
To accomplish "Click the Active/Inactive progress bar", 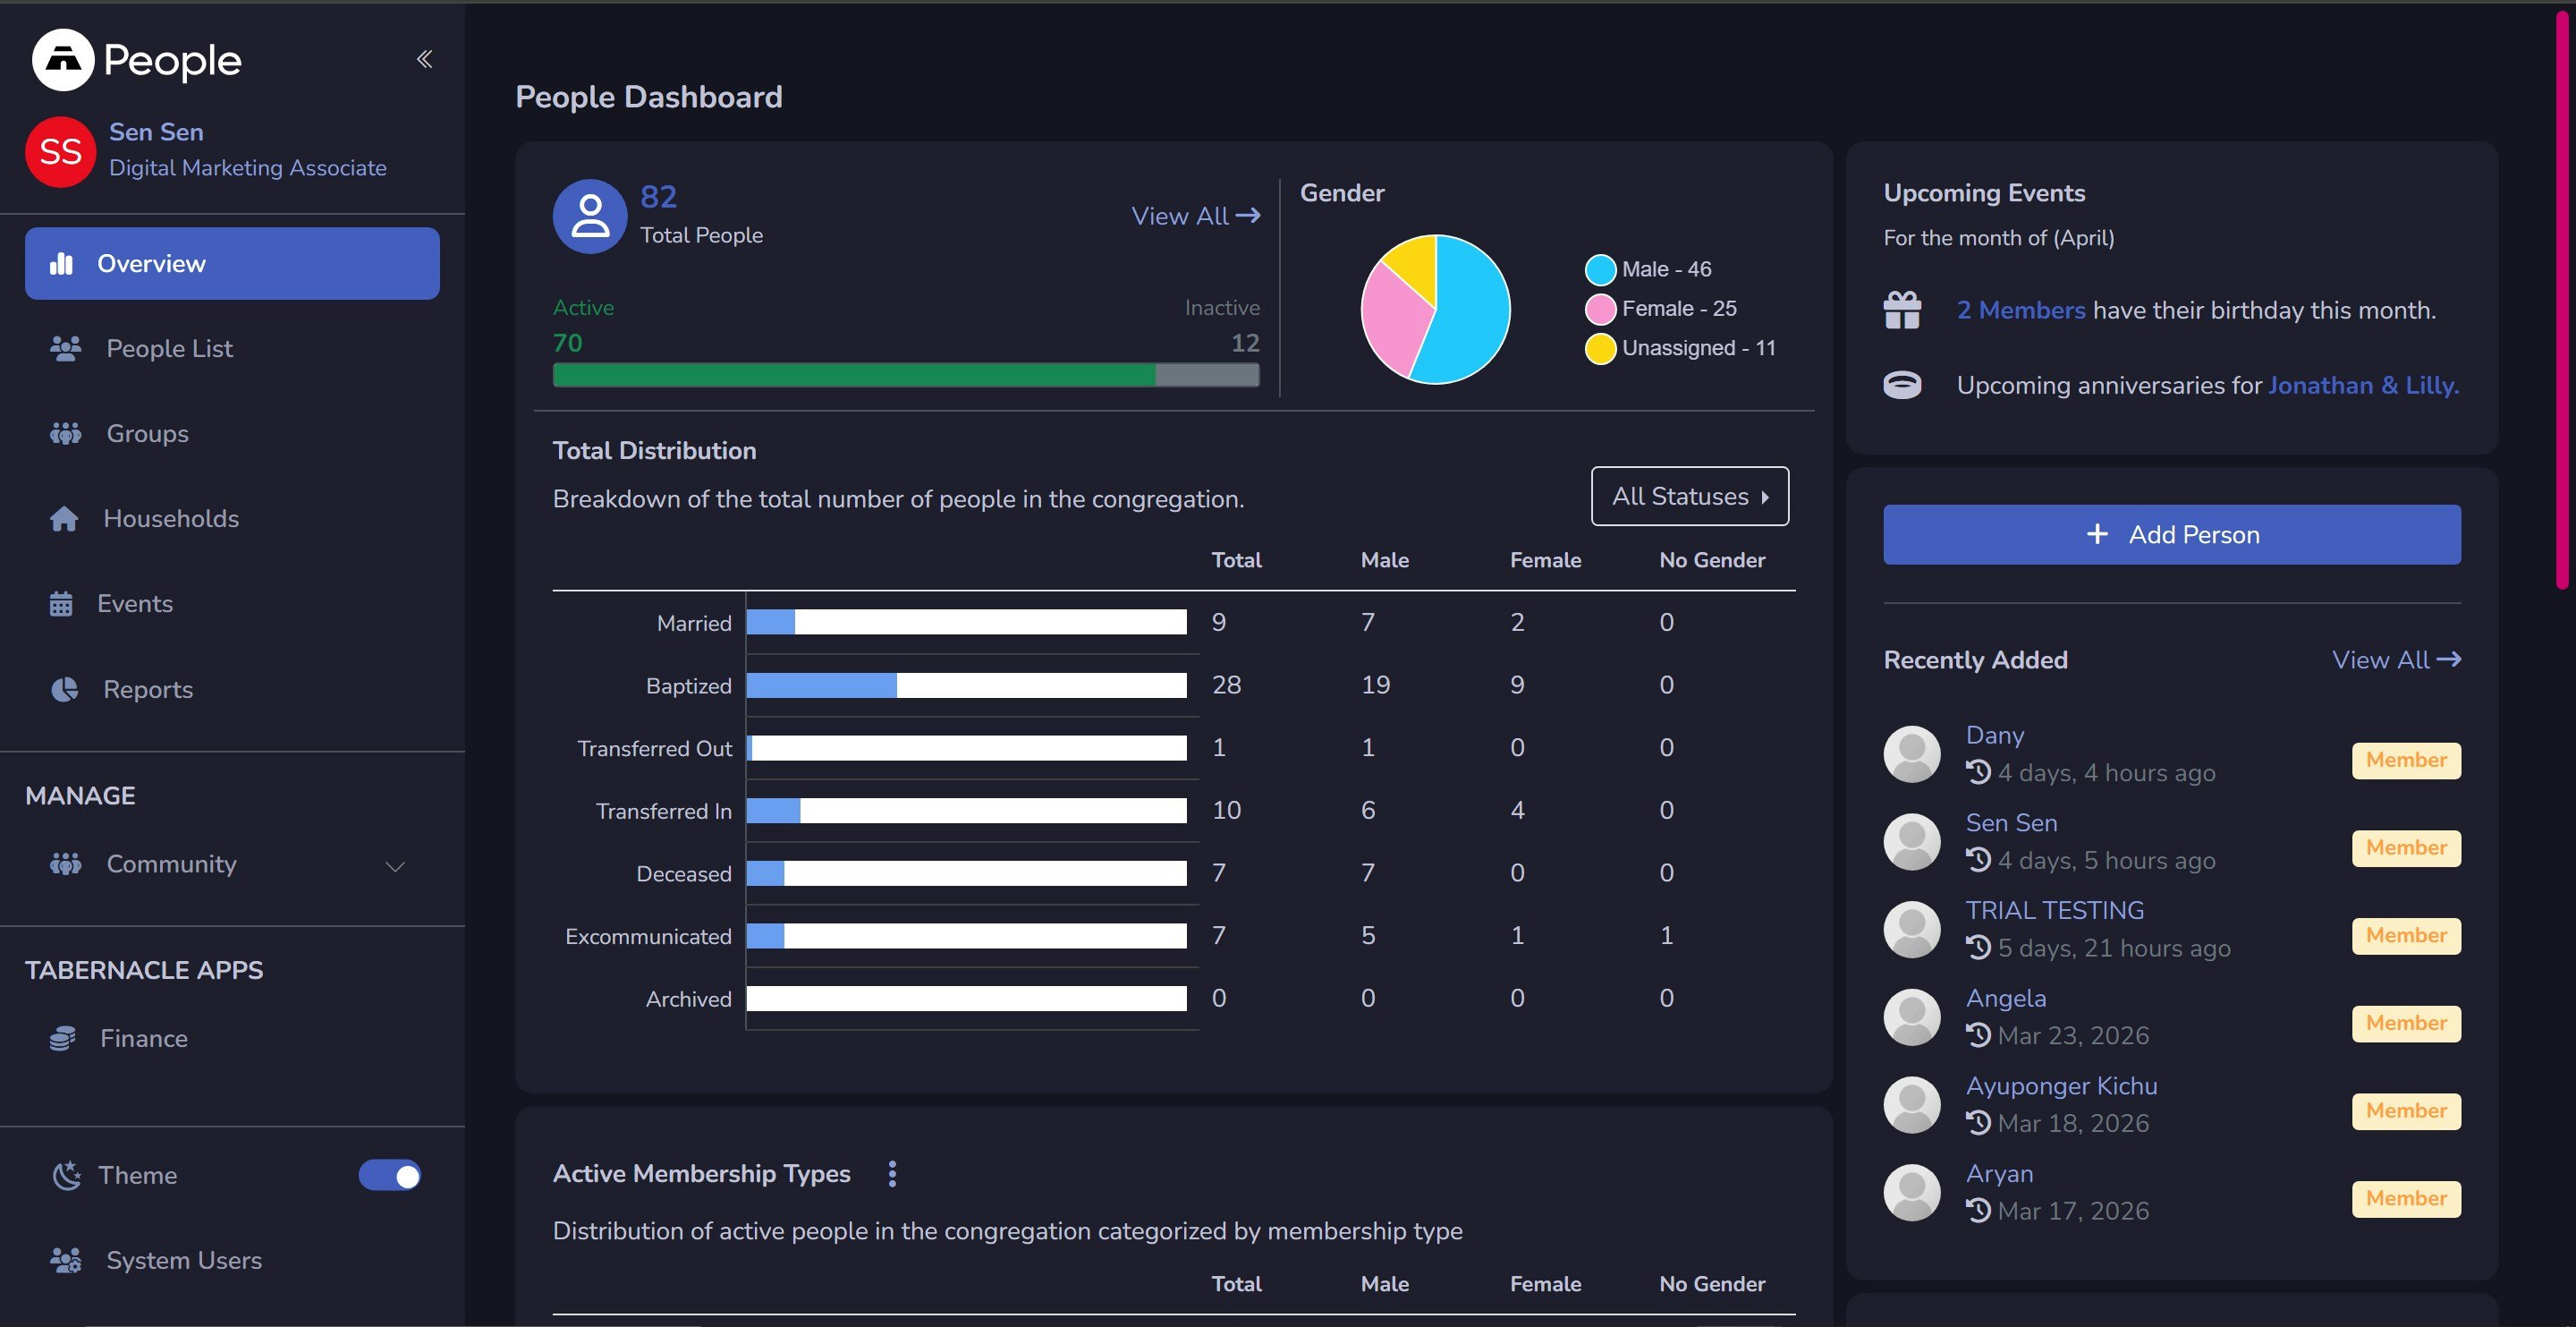I will click(x=905, y=375).
